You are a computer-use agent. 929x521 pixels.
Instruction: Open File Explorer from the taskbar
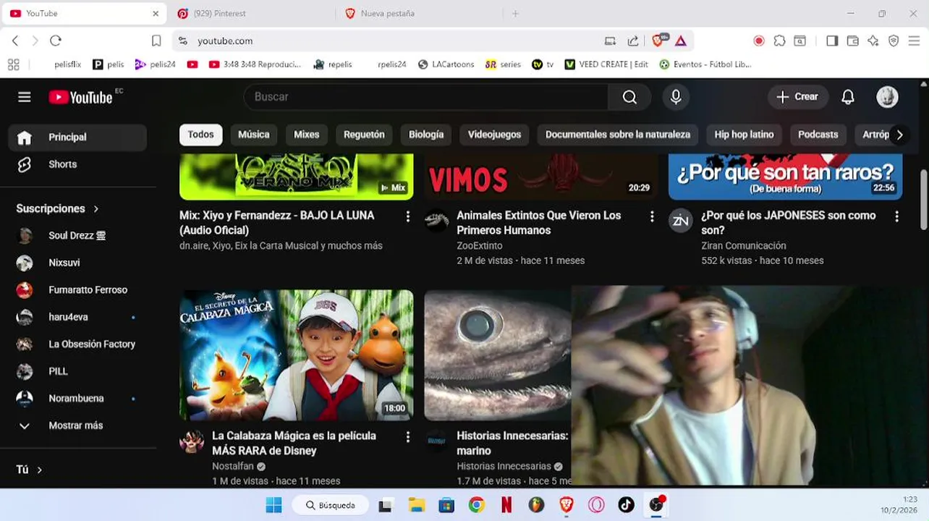(x=416, y=505)
